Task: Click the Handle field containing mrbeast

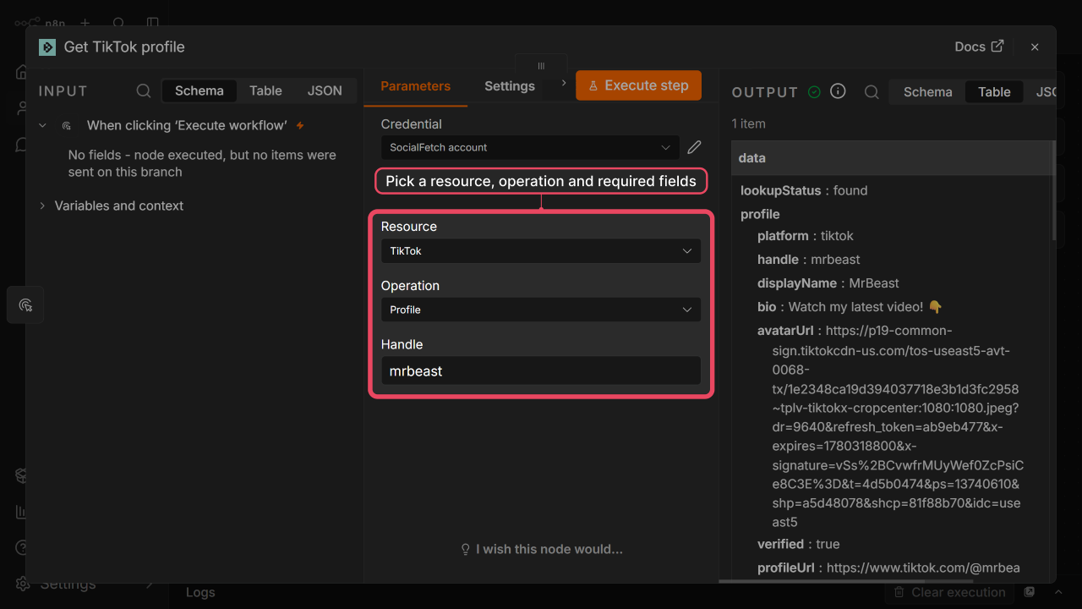Action: (541, 370)
